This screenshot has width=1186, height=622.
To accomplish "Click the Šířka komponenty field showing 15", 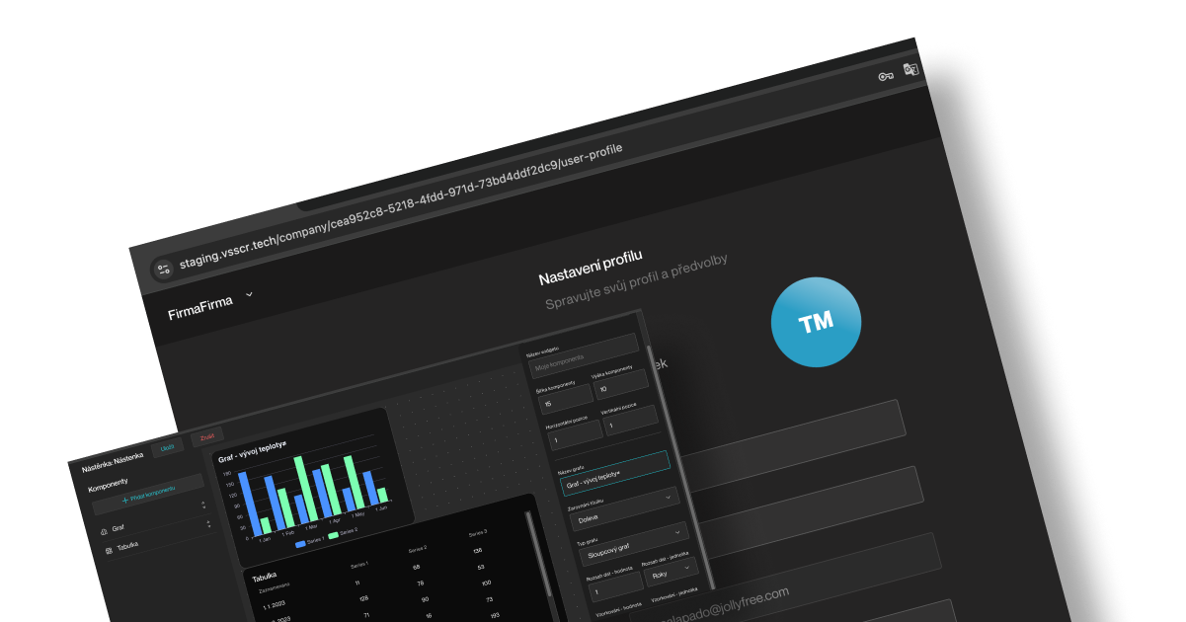I will tap(567, 399).
